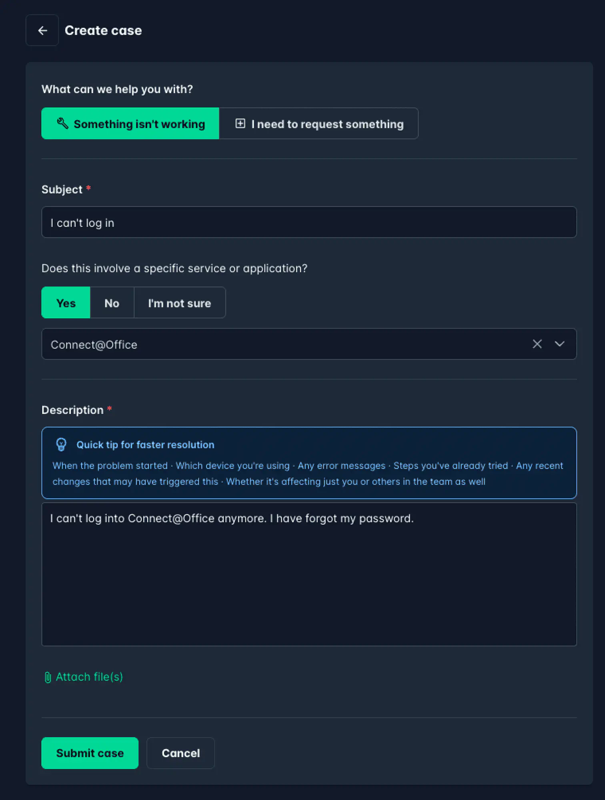Click the wrench icon in Something isn't working

pos(62,124)
